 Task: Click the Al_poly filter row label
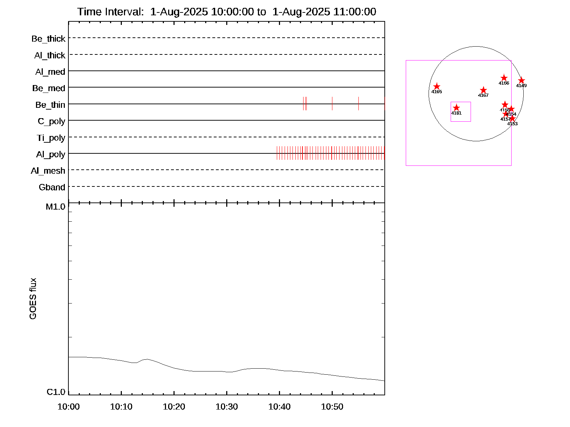coord(51,154)
